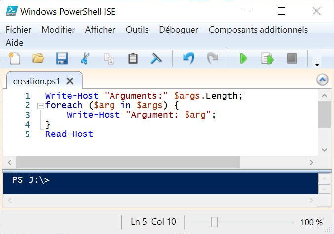Click the closing brace on line 4

[48, 125]
